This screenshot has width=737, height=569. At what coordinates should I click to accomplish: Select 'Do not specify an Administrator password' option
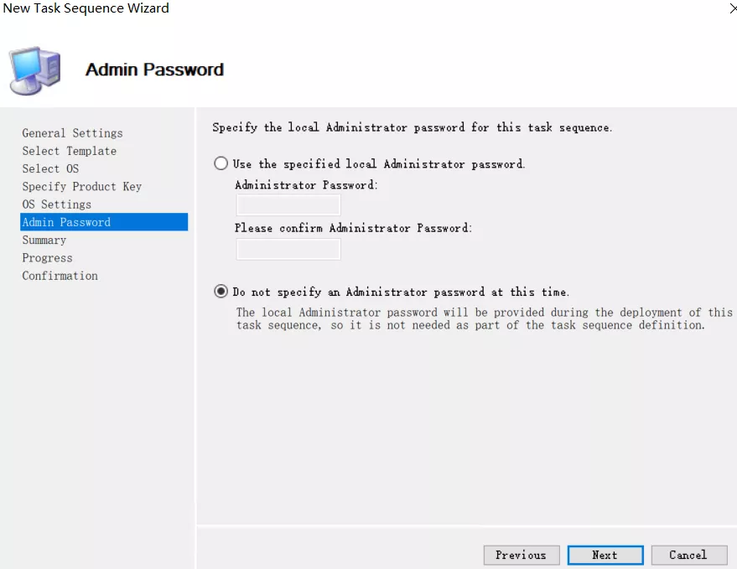(221, 292)
